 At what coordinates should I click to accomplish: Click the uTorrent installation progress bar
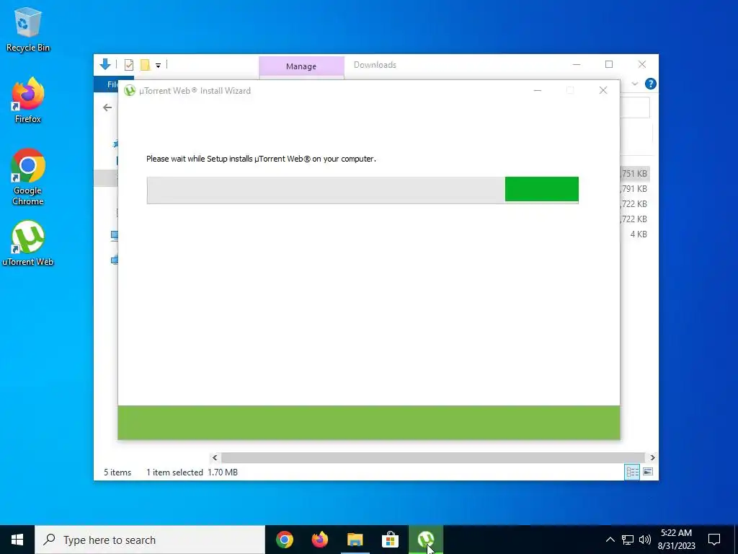click(x=363, y=190)
